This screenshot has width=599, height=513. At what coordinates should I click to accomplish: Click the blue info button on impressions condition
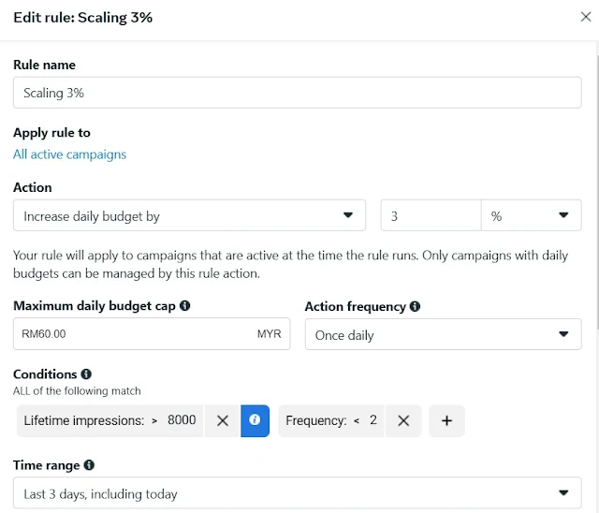(255, 421)
